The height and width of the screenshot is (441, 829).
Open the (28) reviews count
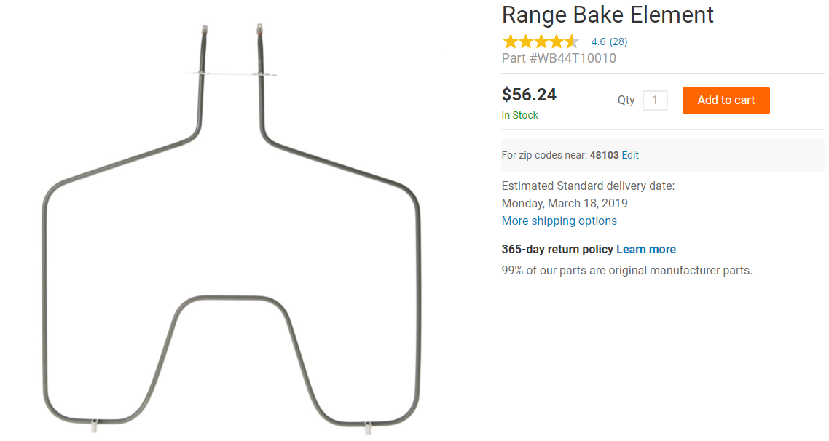[618, 41]
